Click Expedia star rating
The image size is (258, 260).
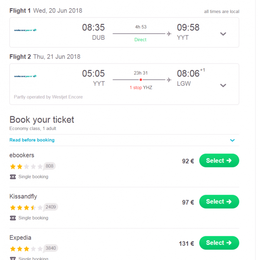pyautogui.click(x=26, y=249)
